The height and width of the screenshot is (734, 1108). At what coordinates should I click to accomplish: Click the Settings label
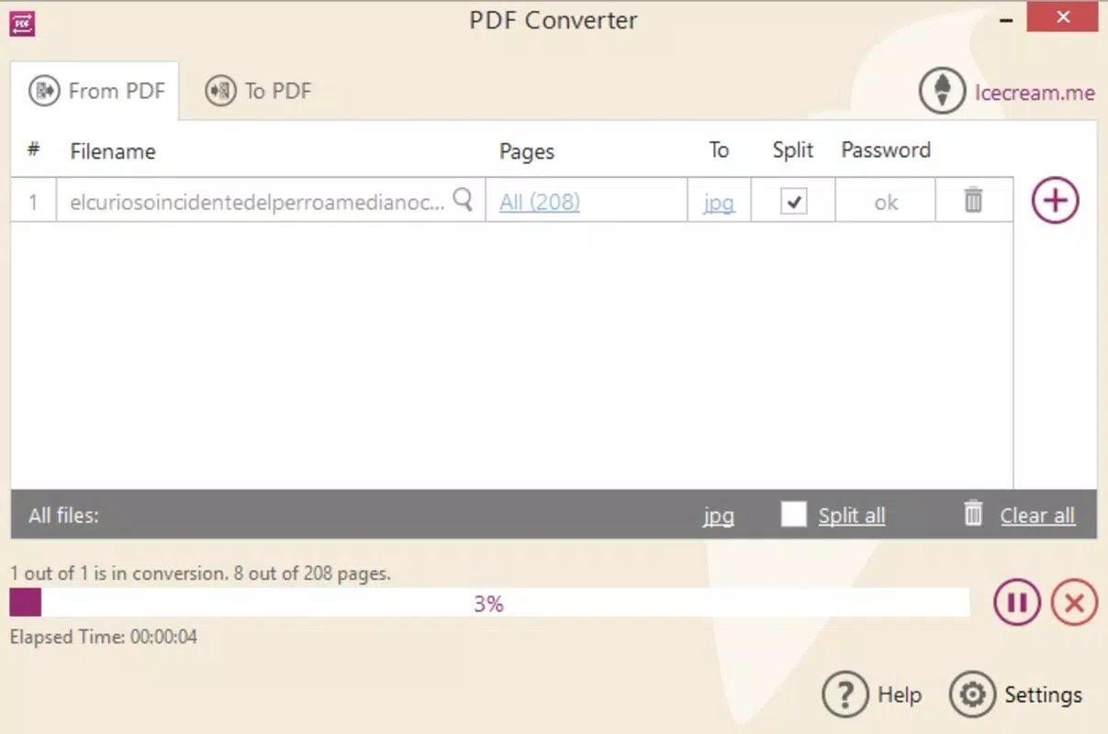pyautogui.click(x=1043, y=695)
